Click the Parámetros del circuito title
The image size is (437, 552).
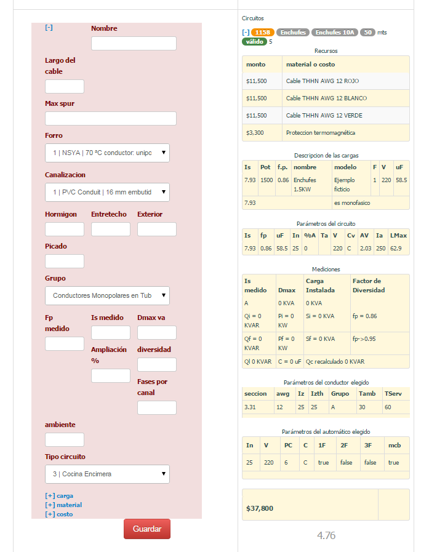tap(326, 223)
